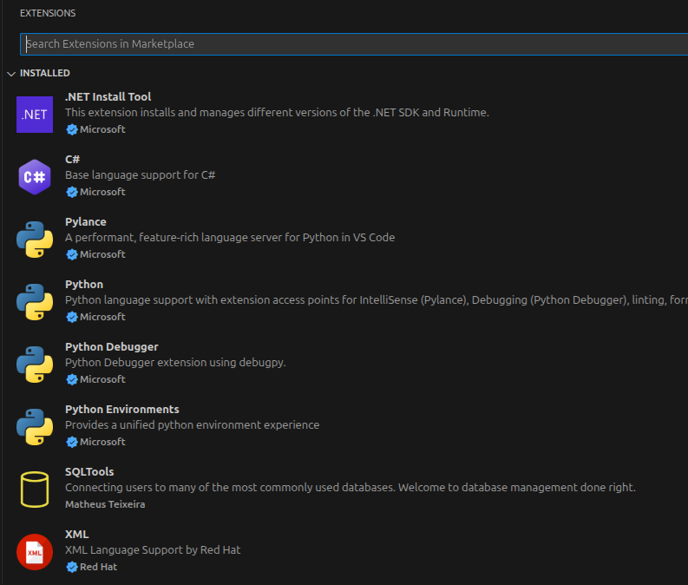Viewport: 688px width, 585px height.
Task: Click the SQLTools yellow database icon
Action: [x=35, y=490]
